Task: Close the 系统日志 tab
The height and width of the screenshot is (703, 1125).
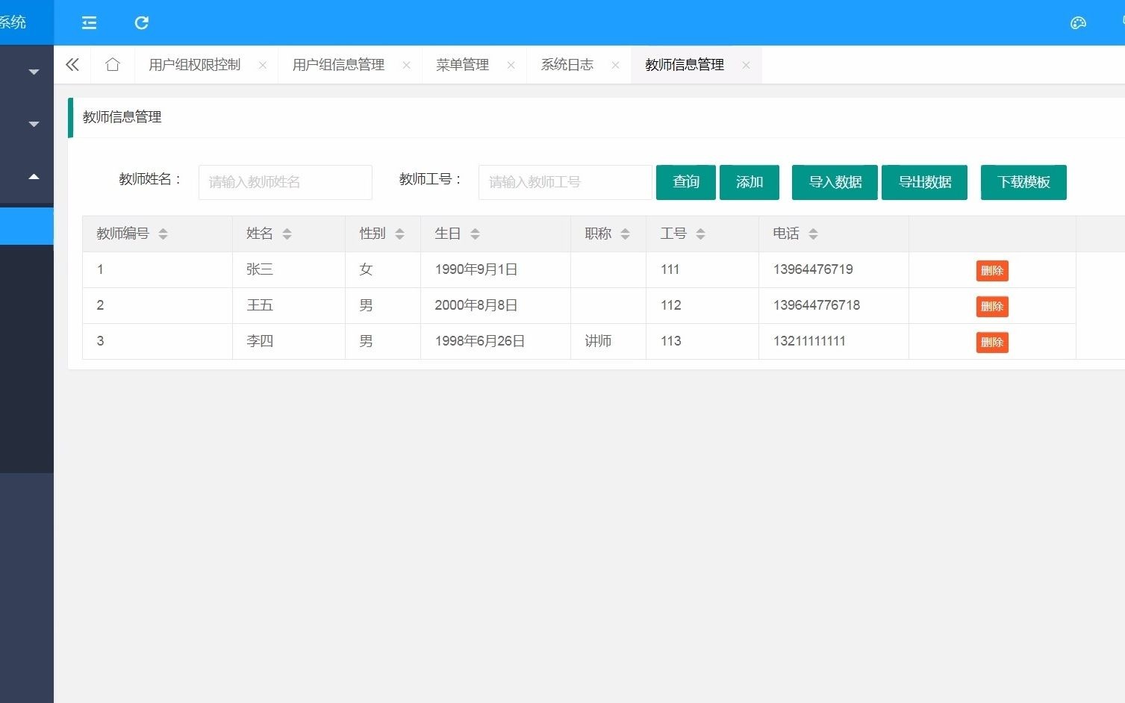Action: point(615,65)
